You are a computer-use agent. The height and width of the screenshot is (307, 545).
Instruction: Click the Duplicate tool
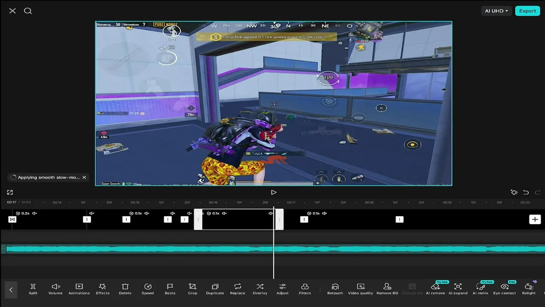pyautogui.click(x=215, y=289)
